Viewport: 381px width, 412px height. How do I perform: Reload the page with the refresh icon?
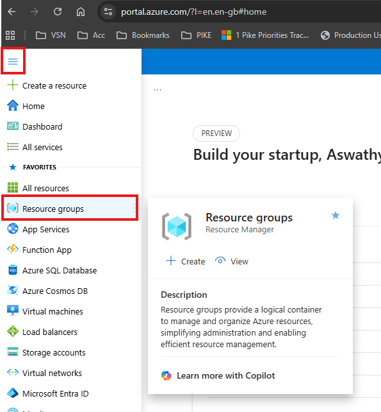click(x=58, y=12)
